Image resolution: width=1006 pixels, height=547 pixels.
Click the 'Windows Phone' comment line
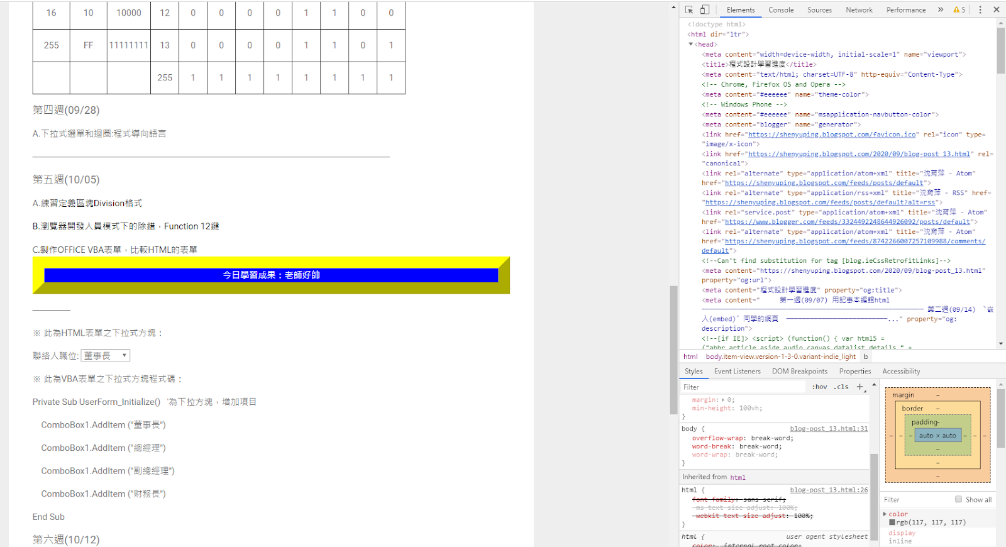coord(744,104)
